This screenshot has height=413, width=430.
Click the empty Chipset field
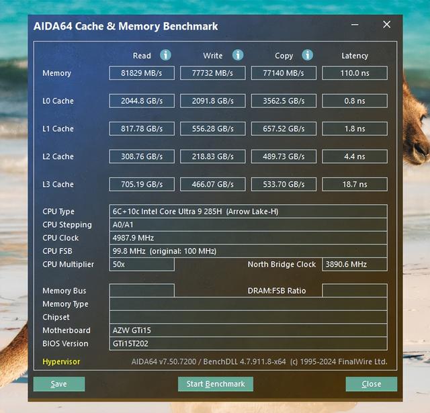248,317
